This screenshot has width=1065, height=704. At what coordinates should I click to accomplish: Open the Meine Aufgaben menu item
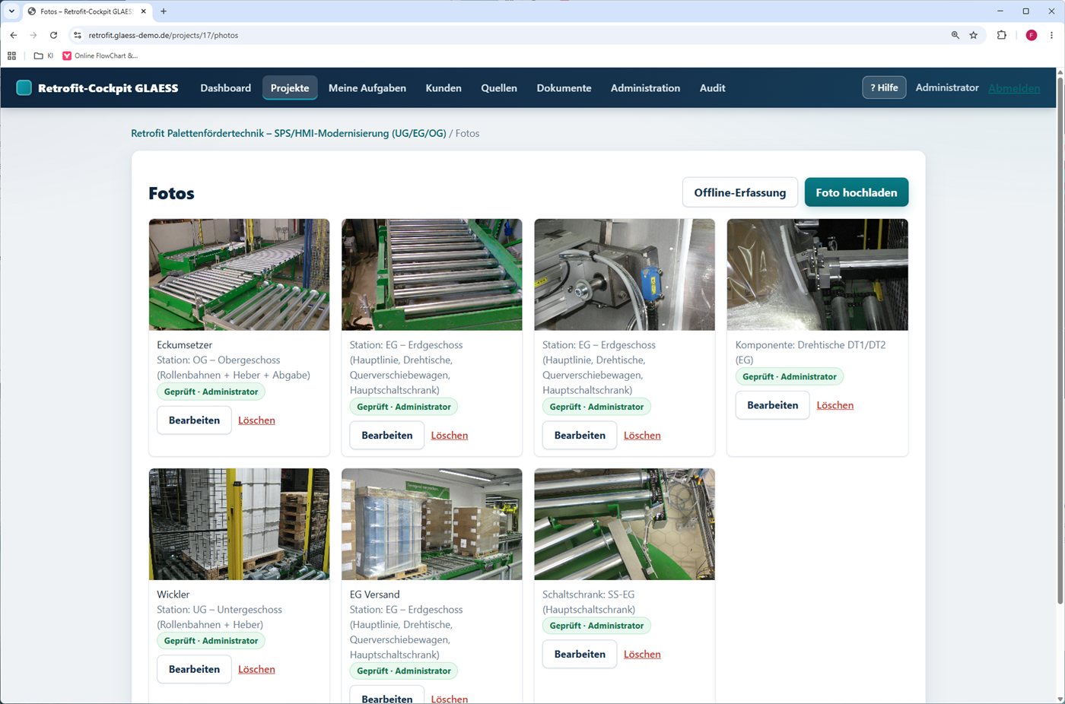click(x=367, y=87)
